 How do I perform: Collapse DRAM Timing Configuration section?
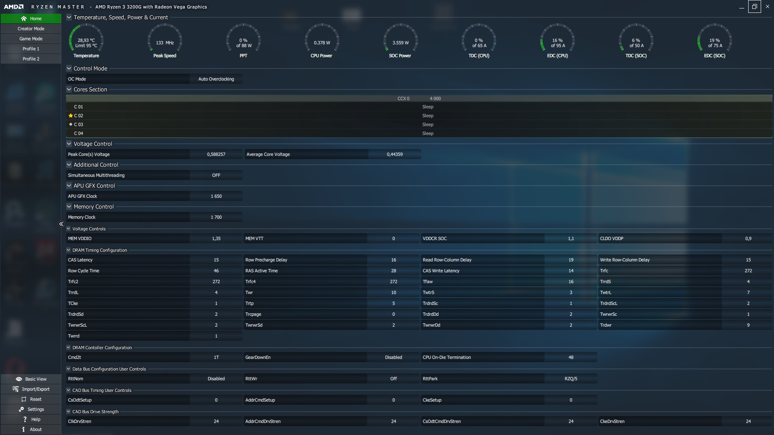pyautogui.click(x=69, y=250)
